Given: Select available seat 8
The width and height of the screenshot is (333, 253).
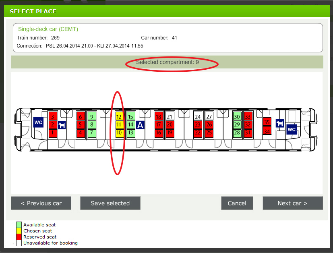Looking at the screenshot, I should coord(92,125).
